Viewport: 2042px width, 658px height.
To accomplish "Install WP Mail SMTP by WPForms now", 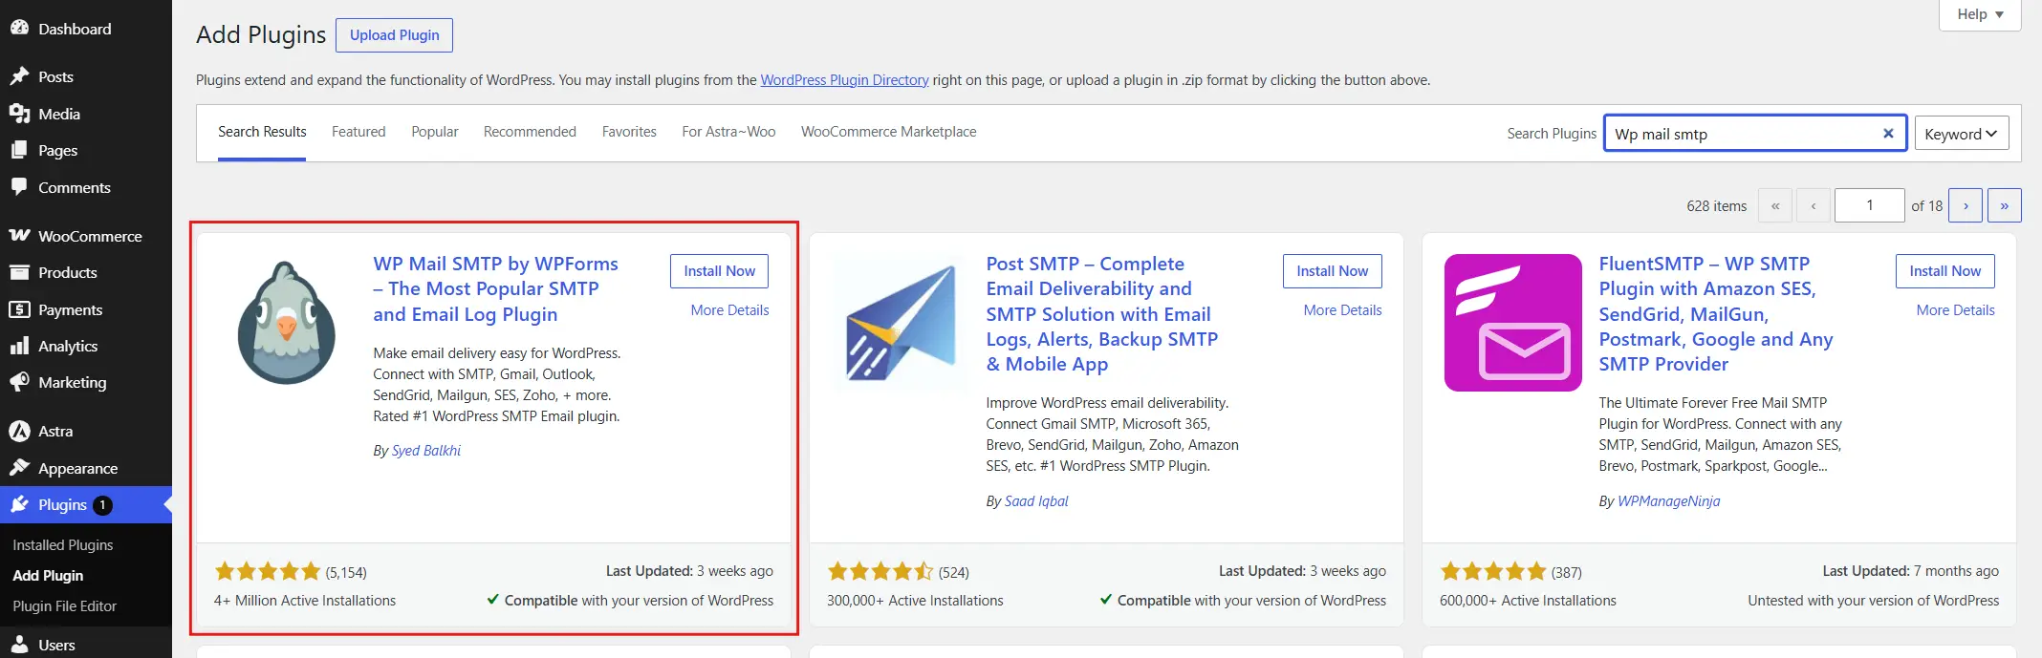I will 719,271.
